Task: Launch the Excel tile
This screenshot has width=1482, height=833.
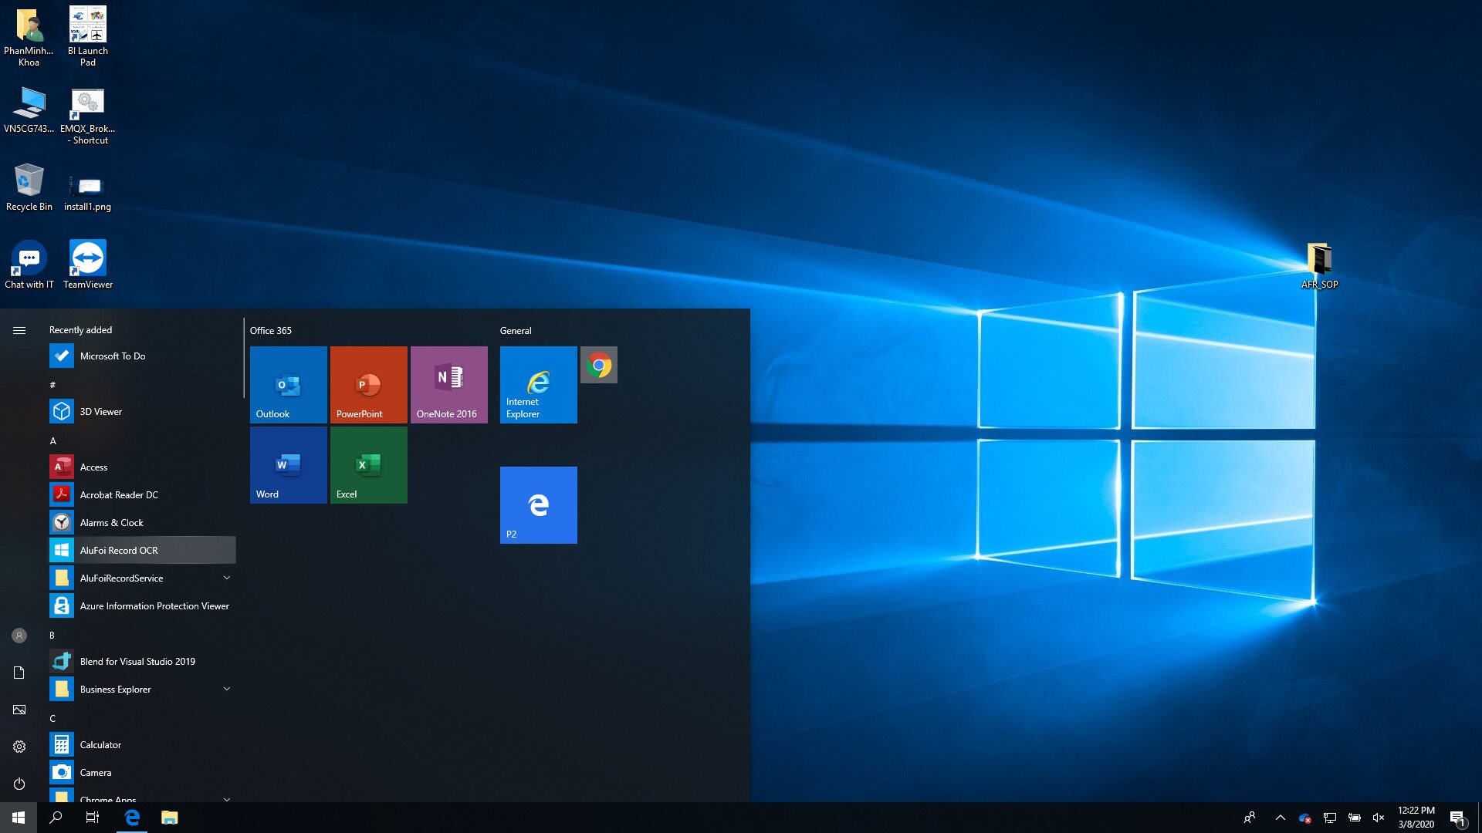Action: [x=368, y=464]
